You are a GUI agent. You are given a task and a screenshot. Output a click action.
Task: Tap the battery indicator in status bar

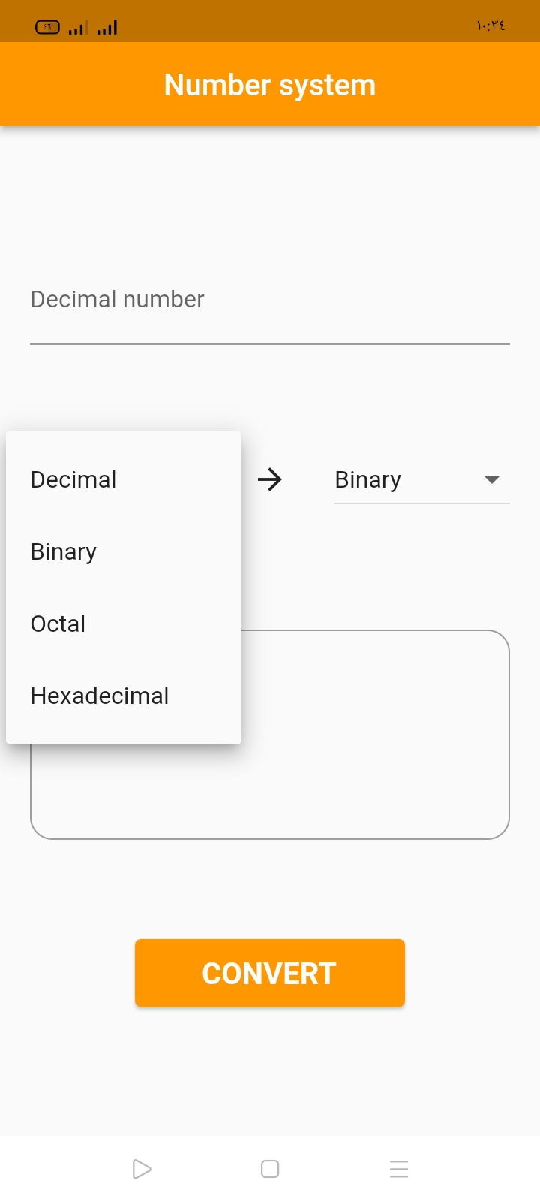[x=47, y=28]
